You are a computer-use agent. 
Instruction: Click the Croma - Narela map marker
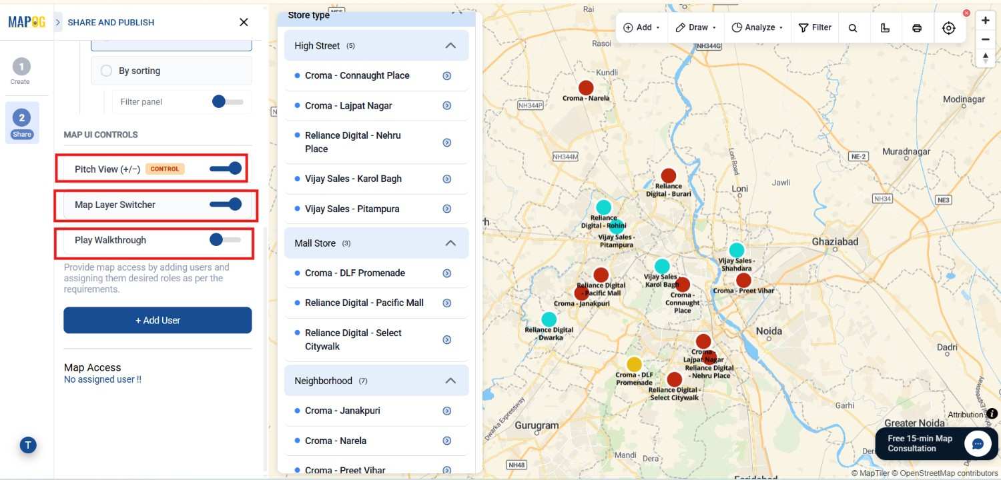586,87
